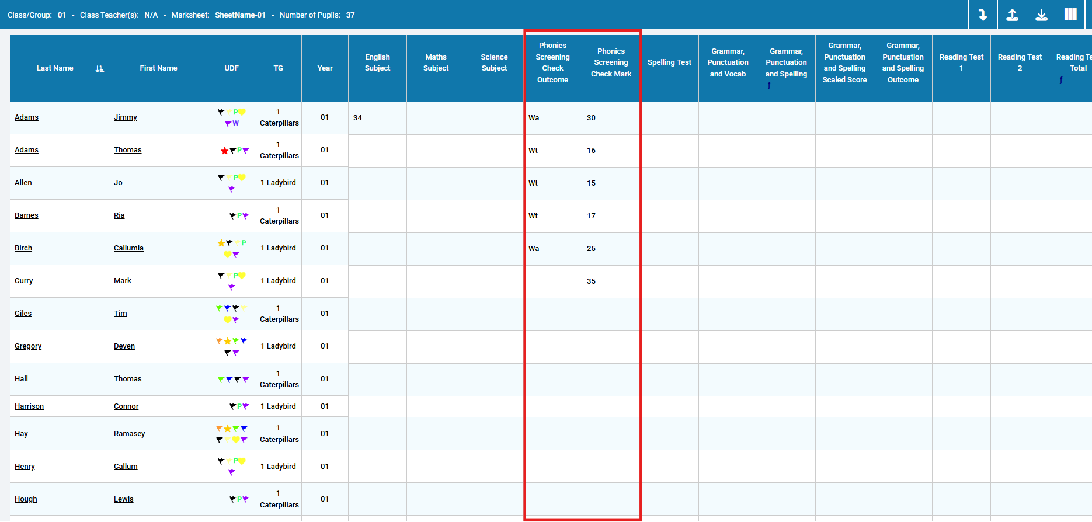This screenshot has height=522, width=1092.
Task: Click the turn-down arrow icon in top toolbar
Action: click(983, 15)
